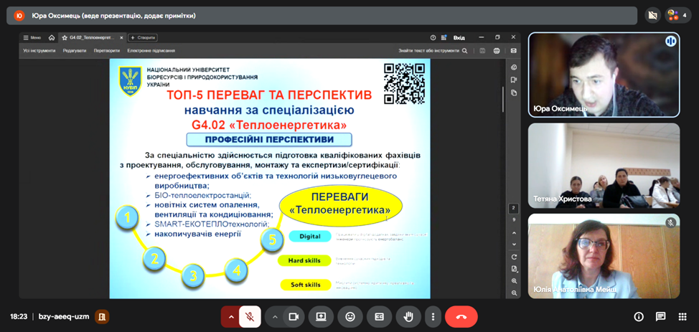Image resolution: width=699 pixels, height=332 pixels.
Task: Click the Hard skills label on slide
Action: [x=305, y=260]
